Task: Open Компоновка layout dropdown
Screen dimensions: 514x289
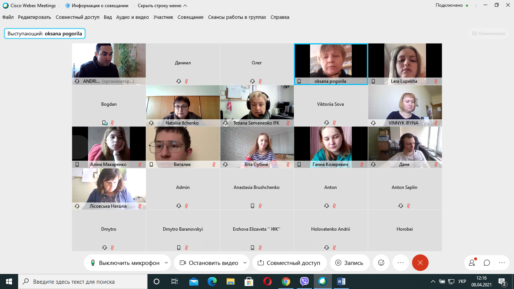Action: (x=488, y=33)
